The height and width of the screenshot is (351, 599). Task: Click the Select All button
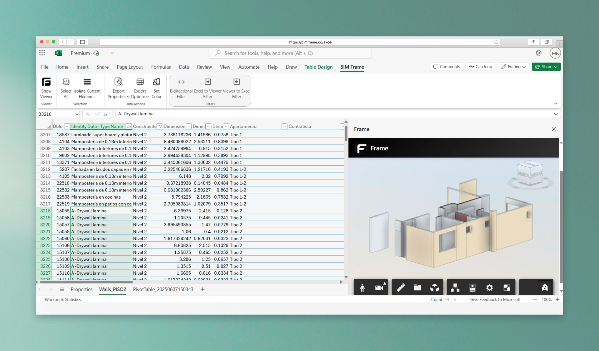click(x=66, y=87)
